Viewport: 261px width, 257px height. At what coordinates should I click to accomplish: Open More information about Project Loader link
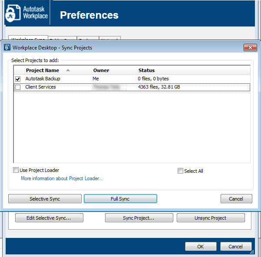point(62,178)
